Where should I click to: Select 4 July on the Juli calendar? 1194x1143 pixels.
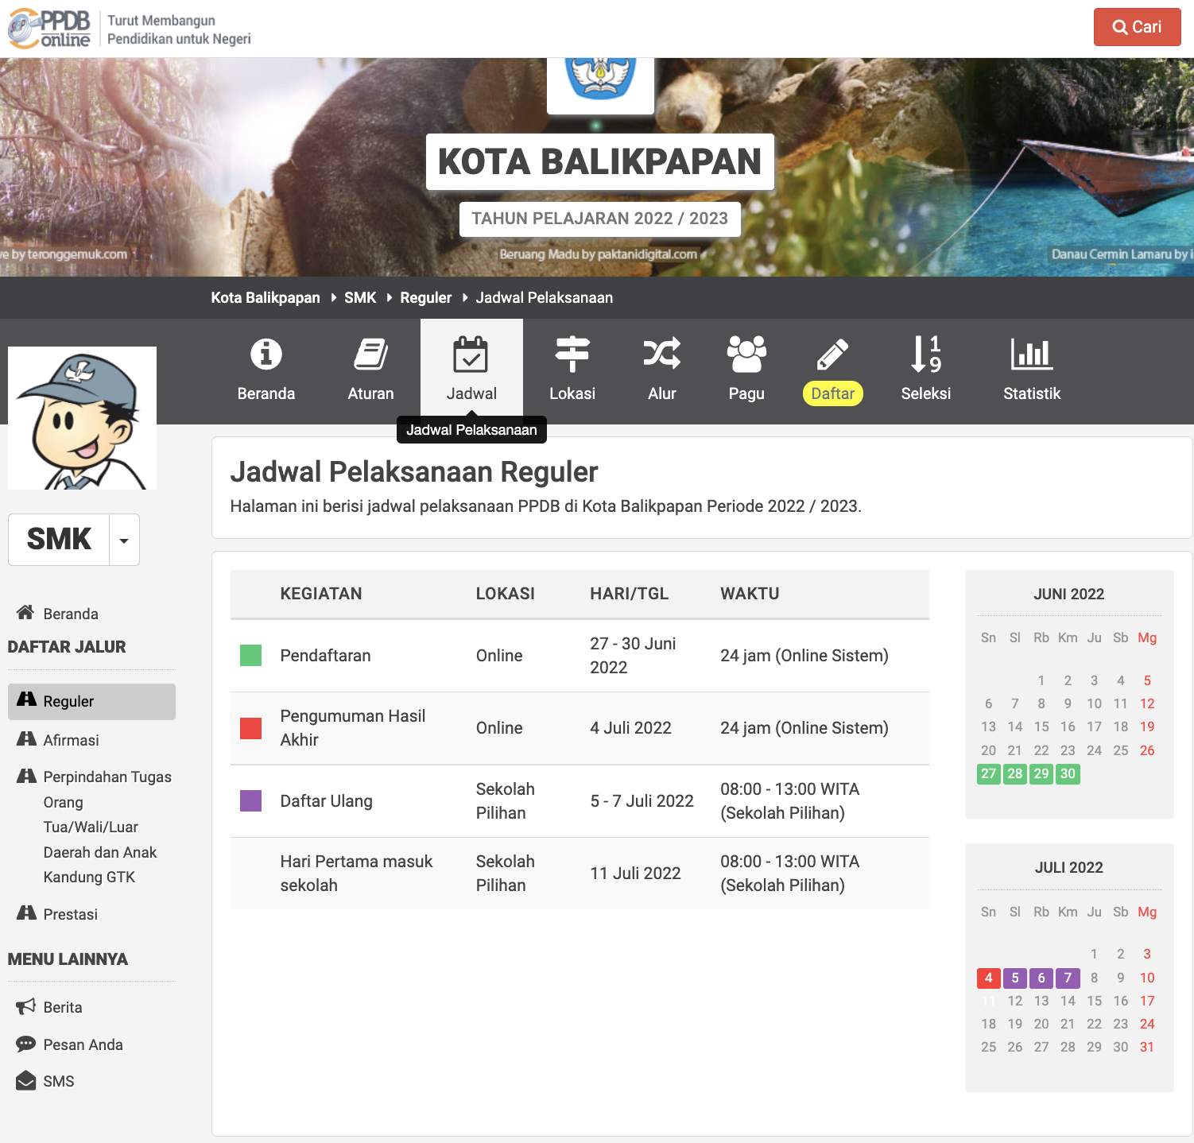click(988, 978)
